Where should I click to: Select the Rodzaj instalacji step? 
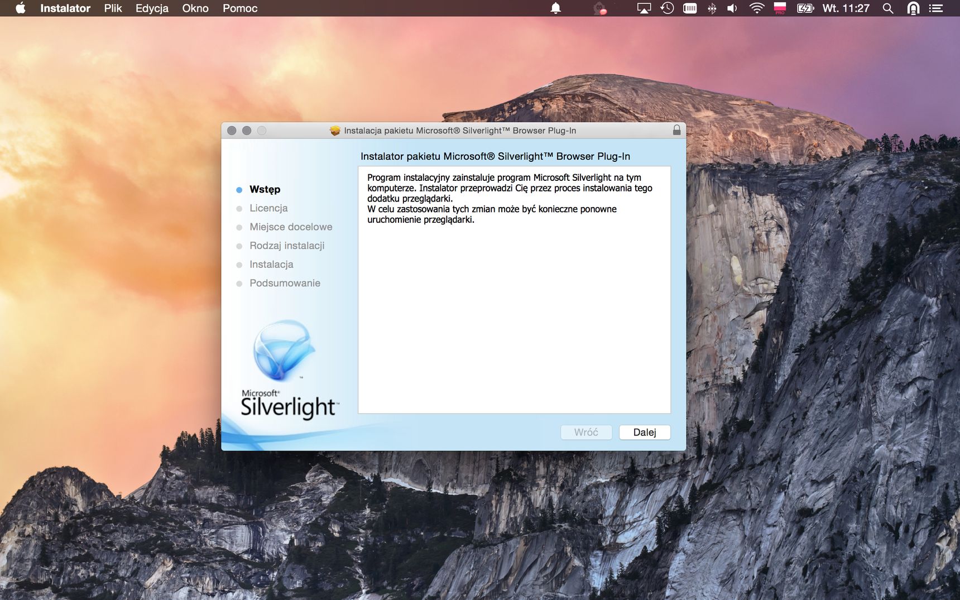click(x=287, y=246)
